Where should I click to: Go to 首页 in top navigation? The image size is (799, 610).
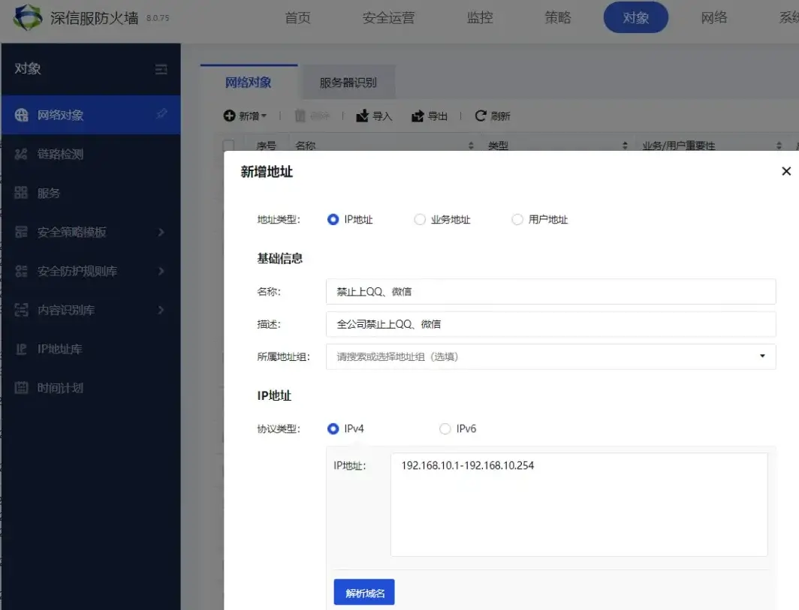tap(297, 18)
